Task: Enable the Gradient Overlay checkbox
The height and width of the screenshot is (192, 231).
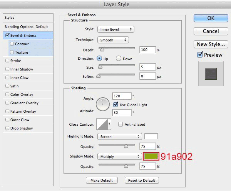Action: click(7, 103)
